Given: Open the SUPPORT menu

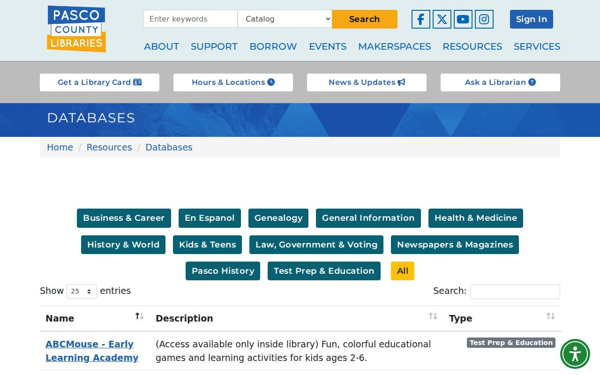Looking at the screenshot, I should coord(214,46).
